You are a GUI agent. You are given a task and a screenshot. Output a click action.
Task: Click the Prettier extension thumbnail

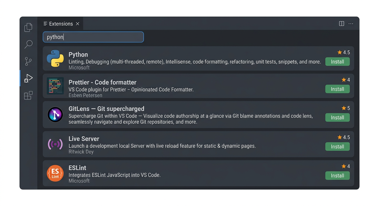click(55, 86)
